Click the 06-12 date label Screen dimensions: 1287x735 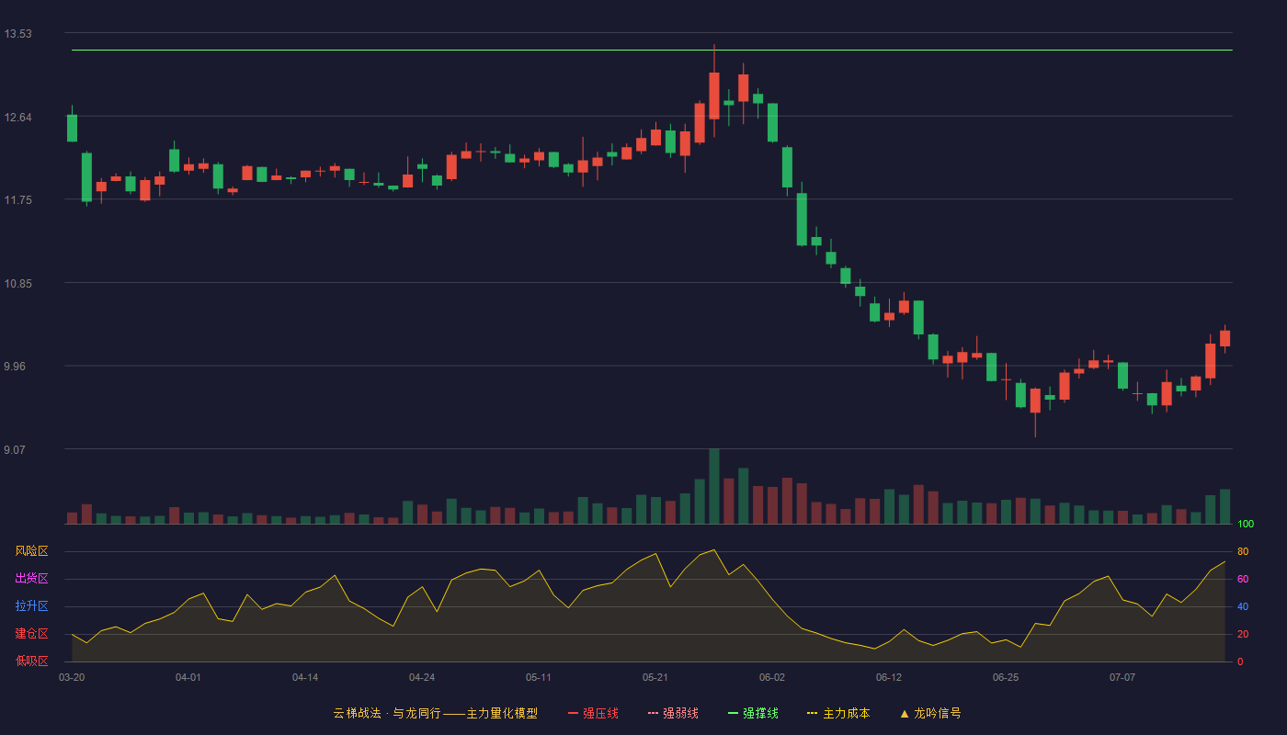click(x=889, y=677)
